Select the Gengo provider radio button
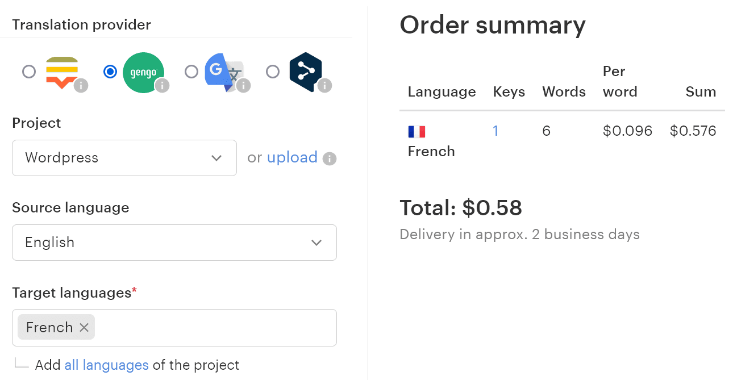Image resolution: width=733 pixels, height=380 pixels. click(x=110, y=72)
